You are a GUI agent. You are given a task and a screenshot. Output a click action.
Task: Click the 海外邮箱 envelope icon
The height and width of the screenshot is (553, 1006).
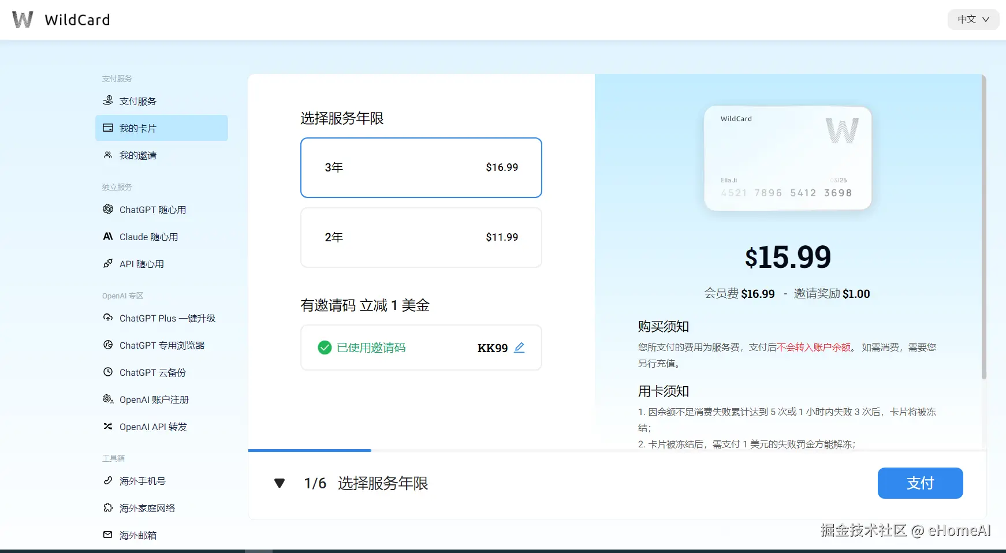108,535
